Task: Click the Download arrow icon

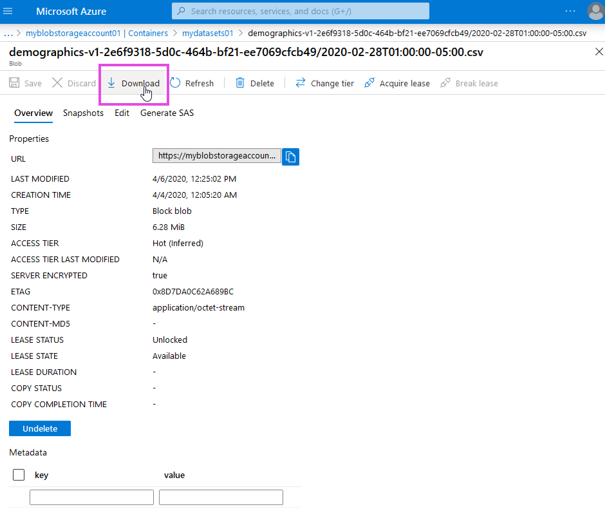Action: coord(111,82)
